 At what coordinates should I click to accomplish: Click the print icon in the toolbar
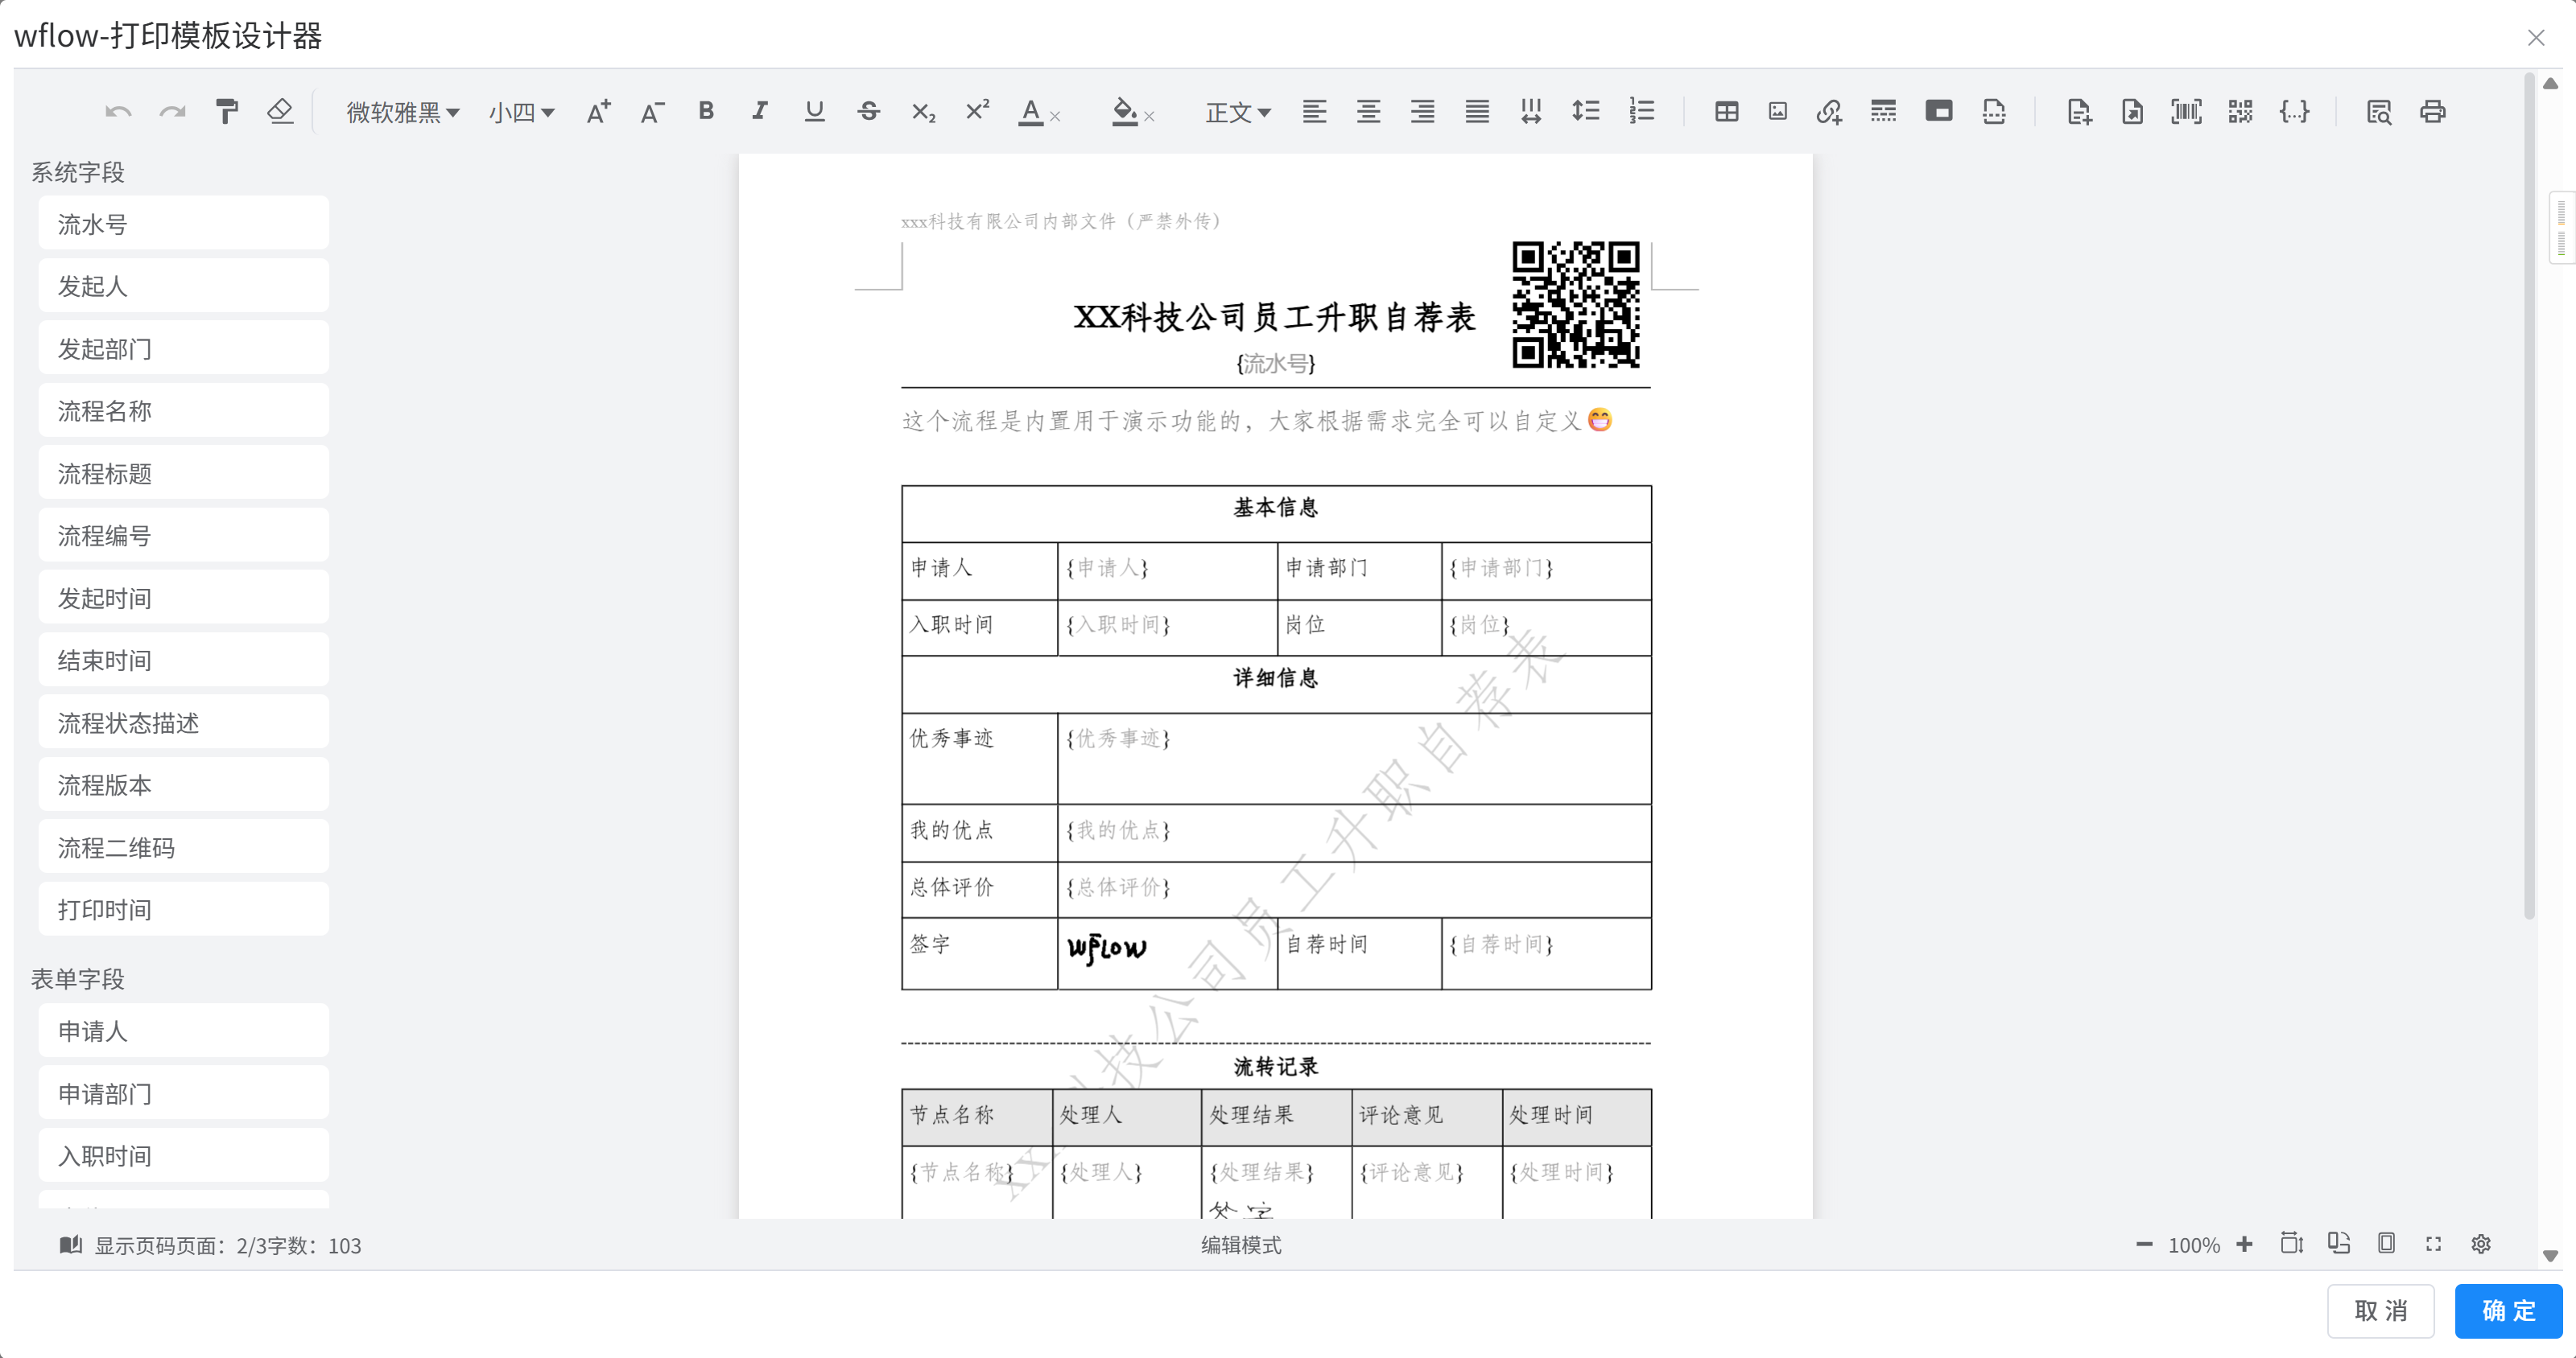point(2432,111)
